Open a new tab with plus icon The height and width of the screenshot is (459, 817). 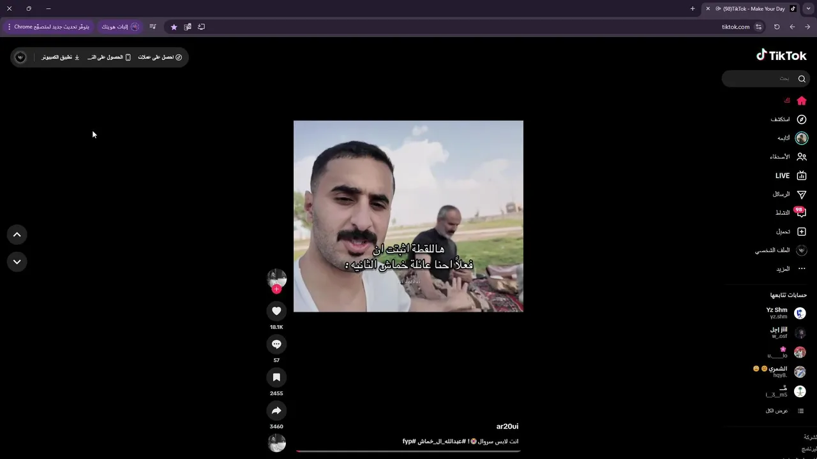coord(693,9)
